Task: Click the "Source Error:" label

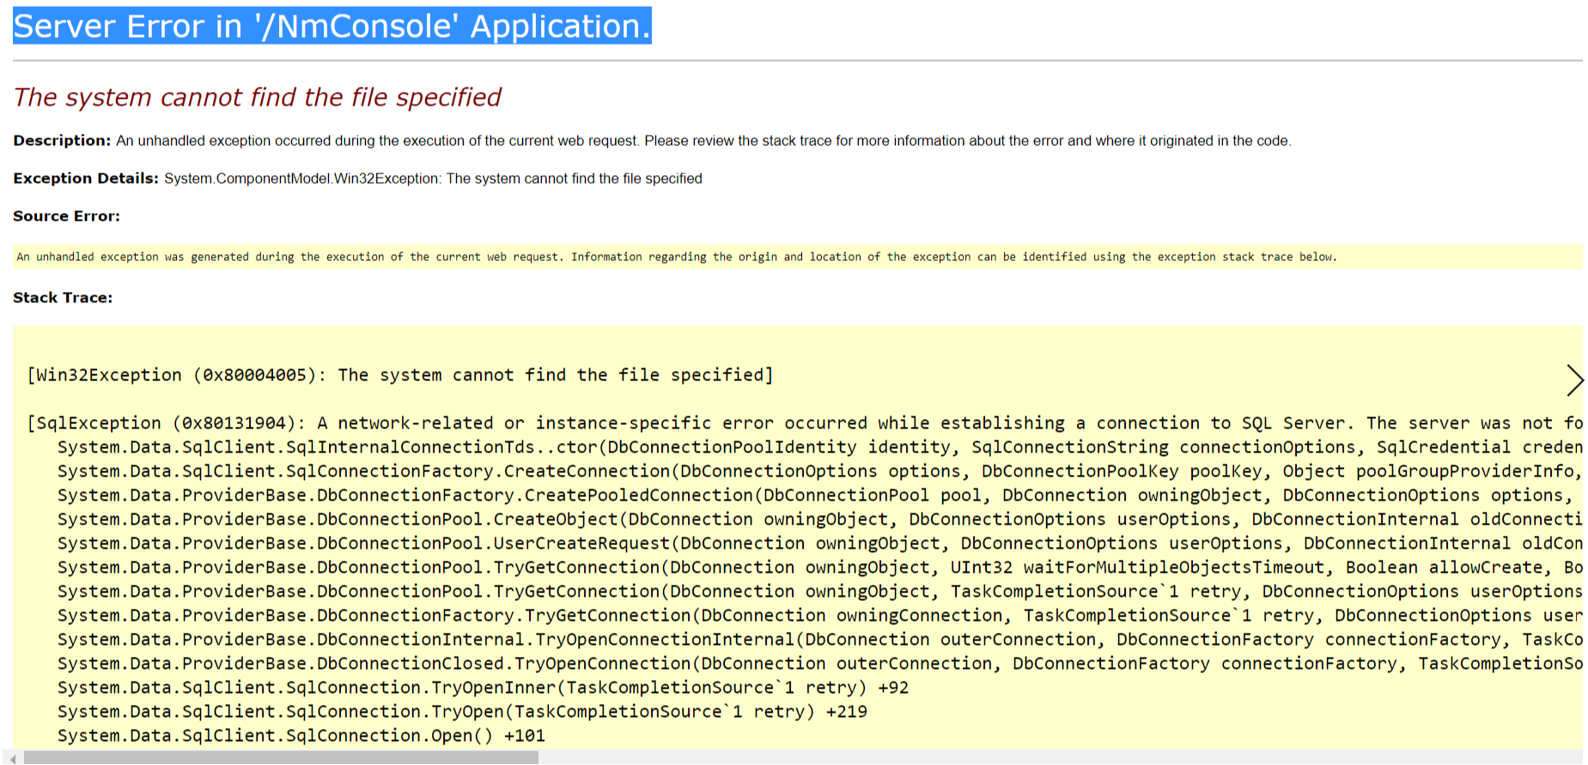Action: pos(66,216)
